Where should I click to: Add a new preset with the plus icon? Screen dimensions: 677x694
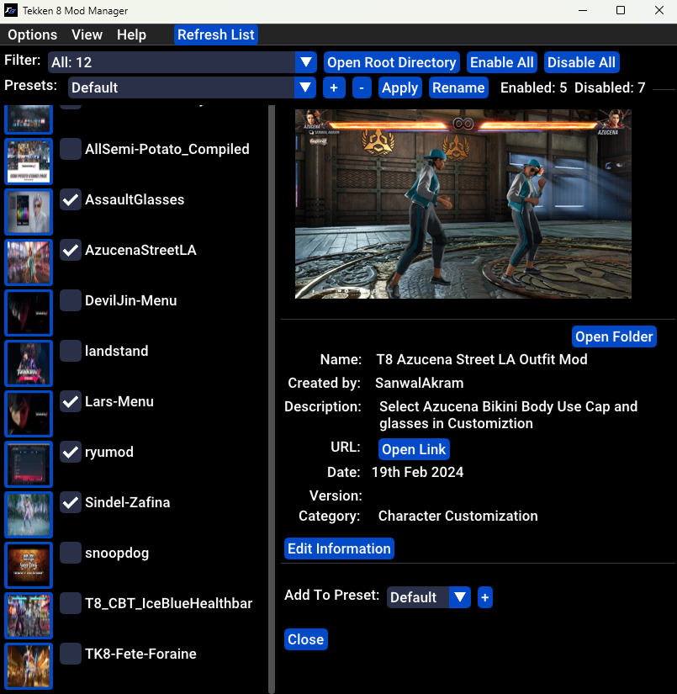pyautogui.click(x=334, y=87)
